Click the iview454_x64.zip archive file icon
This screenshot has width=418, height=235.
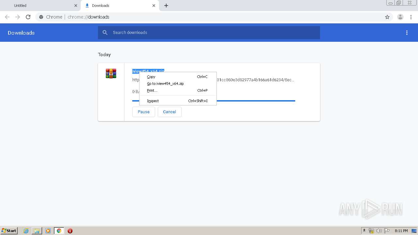tap(111, 73)
